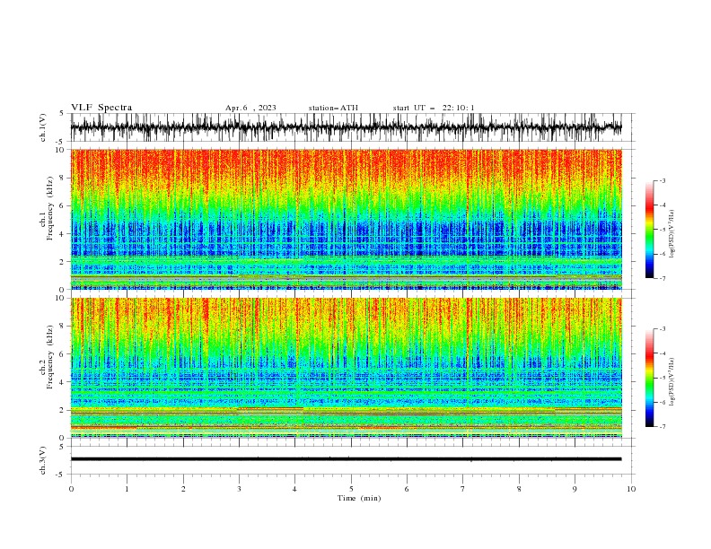
Task: Click the ch.2 spectrogram panel
Action: (x=346, y=368)
